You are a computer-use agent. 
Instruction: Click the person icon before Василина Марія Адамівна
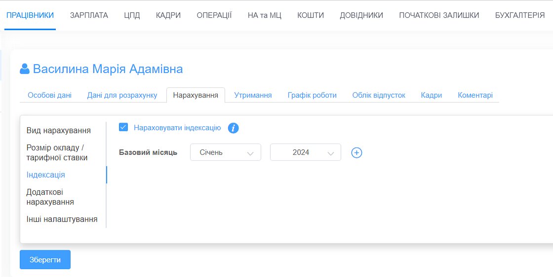[x=25, y=69]
